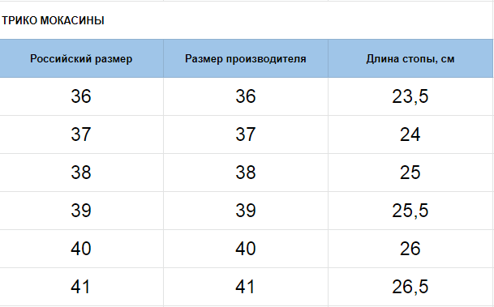This screenshot has height=307, width=494.
Task: Select foot length cell 25
Action: point(410,173)
